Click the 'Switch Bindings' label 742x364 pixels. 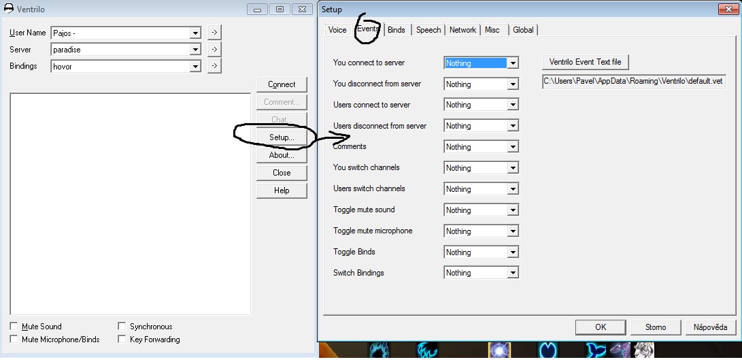pyautogui.click(x=358, y=273)
